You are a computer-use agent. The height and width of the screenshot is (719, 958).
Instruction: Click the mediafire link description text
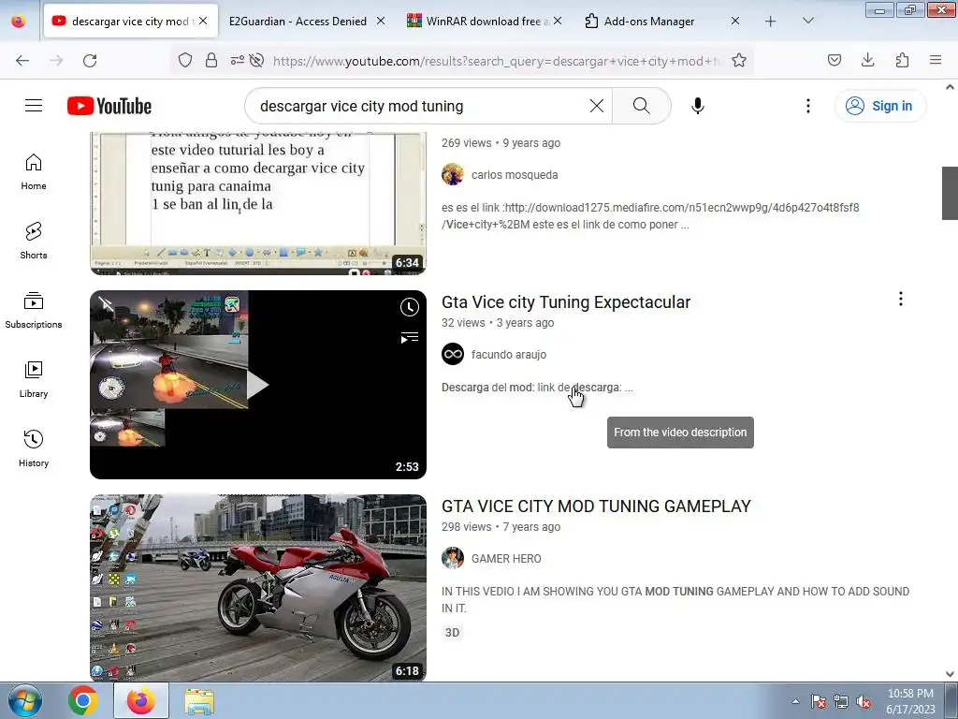pyautogui.click(x=650, y=216)
